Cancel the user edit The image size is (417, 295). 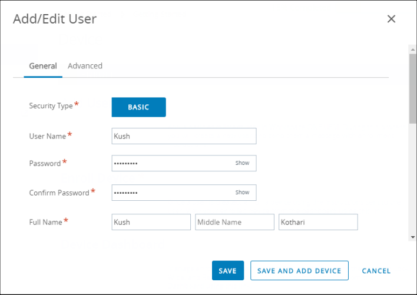[376, 271]
